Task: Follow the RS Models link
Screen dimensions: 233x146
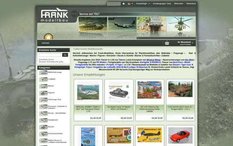Action: [101, 62]
